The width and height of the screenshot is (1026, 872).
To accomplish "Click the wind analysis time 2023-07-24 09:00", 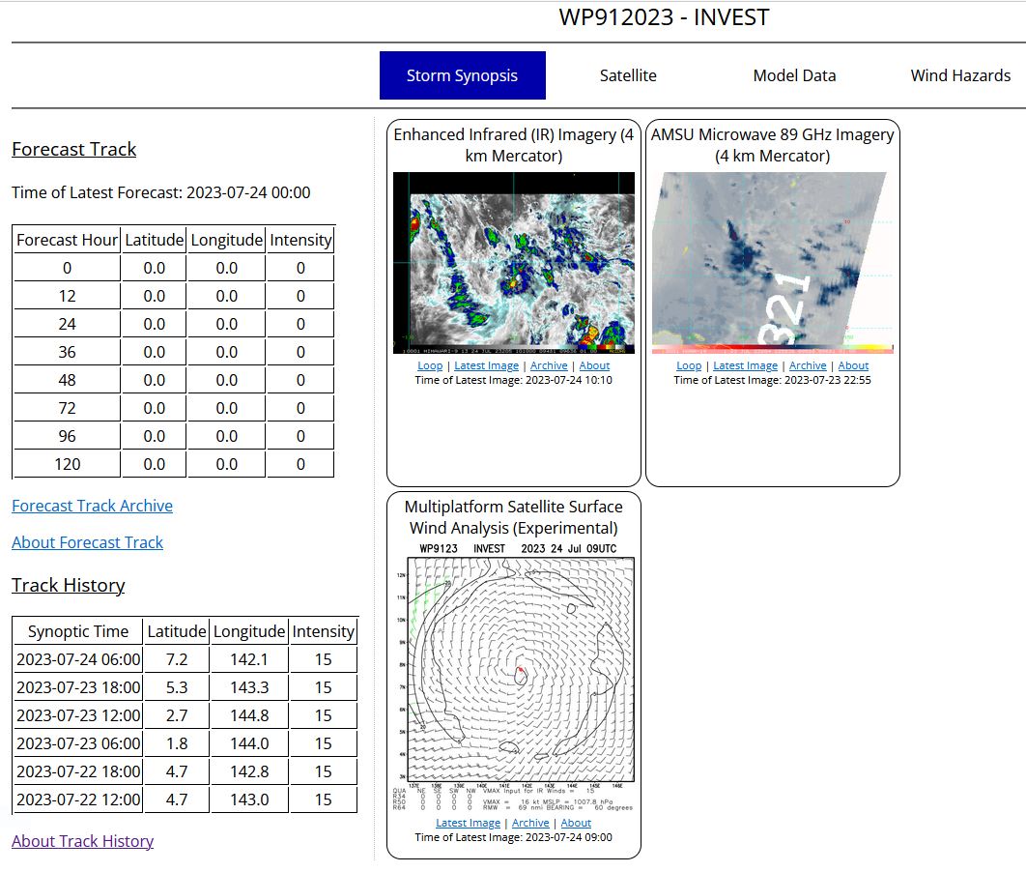I will 514,836.
